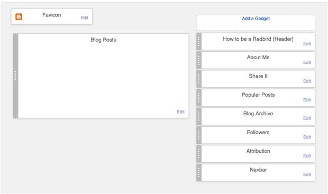Image resolution: width=328 pixels, height=194 pixels.
Task: Grab the drag handle of Blog Posts gadget
Action: [x=15, y=76]
